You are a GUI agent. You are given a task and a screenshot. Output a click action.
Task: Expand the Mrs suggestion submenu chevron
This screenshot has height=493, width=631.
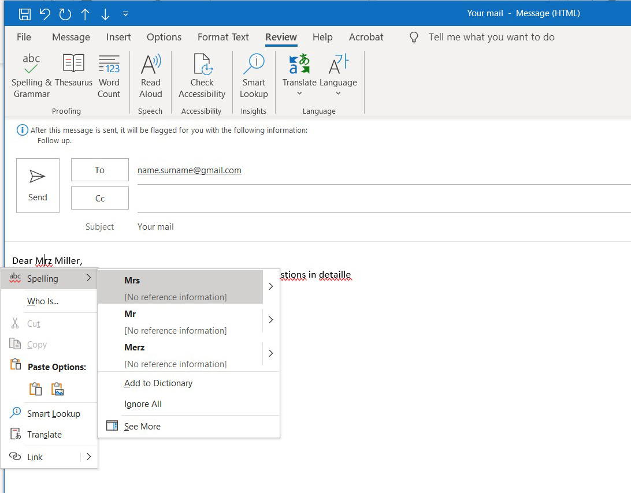tap(270, 286)
